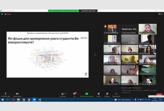Select Володимир Мамрак's video tile
The height and width of the screenshot is (111, 164).
(x=112, y=29)
